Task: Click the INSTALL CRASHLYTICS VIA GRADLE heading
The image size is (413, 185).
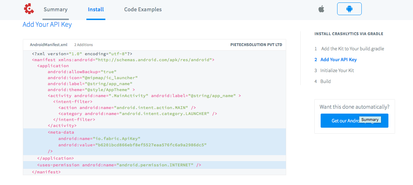Action: tap(349, 34)
